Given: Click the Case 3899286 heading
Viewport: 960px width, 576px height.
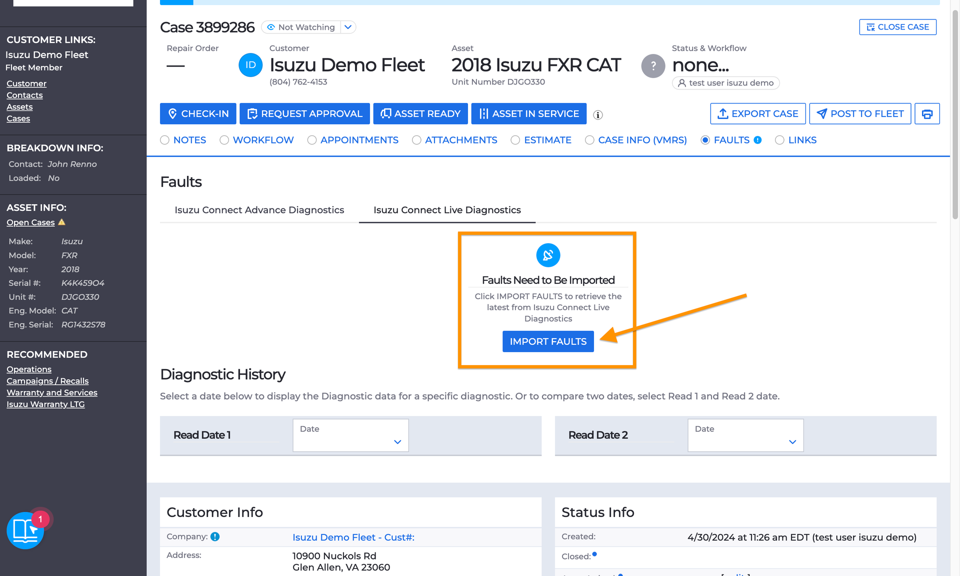Looking at the screenshot, I should coord(207,27).
